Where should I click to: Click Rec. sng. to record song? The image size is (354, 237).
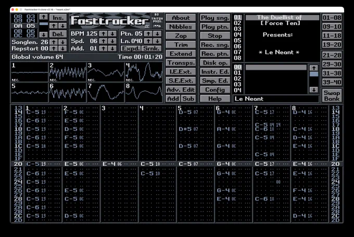[215, 45]
